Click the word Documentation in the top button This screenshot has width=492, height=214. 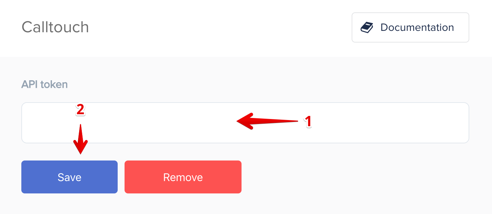(417, 27)
